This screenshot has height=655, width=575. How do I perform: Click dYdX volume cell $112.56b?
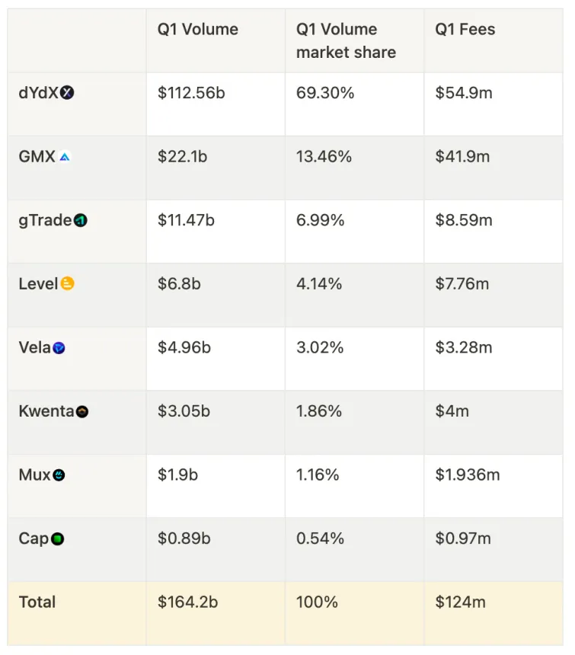pos(191,94)
